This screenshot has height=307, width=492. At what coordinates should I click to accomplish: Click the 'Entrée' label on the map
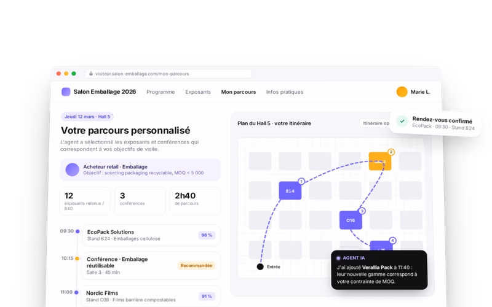(274, 267)
